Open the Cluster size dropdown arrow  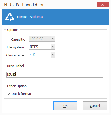pos(53,55)
